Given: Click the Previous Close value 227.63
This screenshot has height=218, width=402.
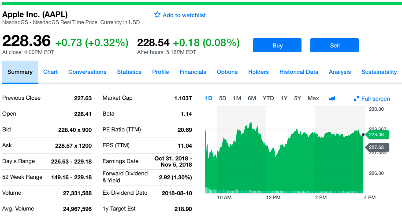Looking at the screenshot, I should [x=83, y=98].
